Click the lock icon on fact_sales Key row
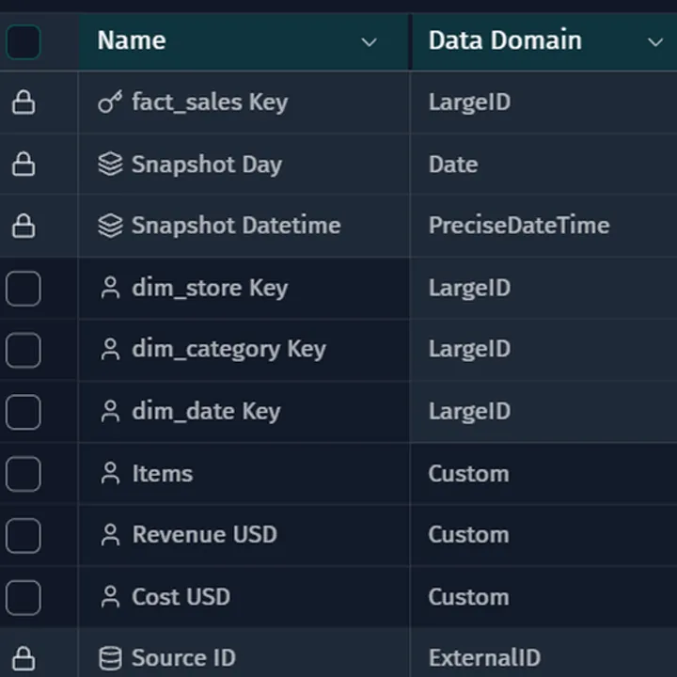The width and height of the screenshot is (677, 677). point(24,102)
